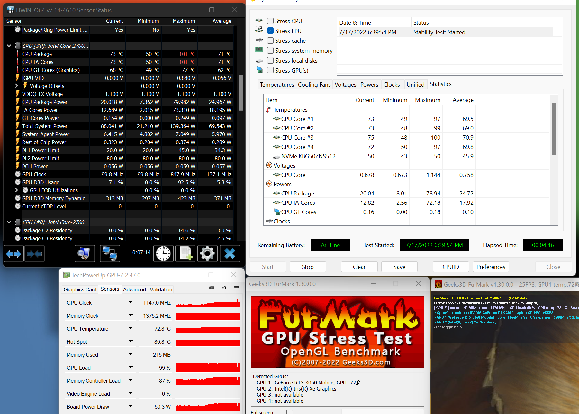
Task: Enable Stress CPU checkbox
Action: tap(270, 21)
